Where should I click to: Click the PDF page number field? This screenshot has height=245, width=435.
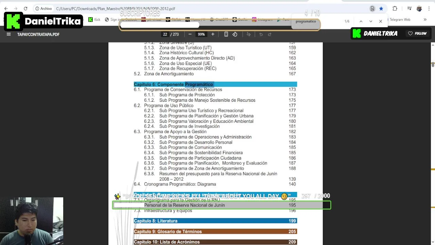tap(165, 34)
